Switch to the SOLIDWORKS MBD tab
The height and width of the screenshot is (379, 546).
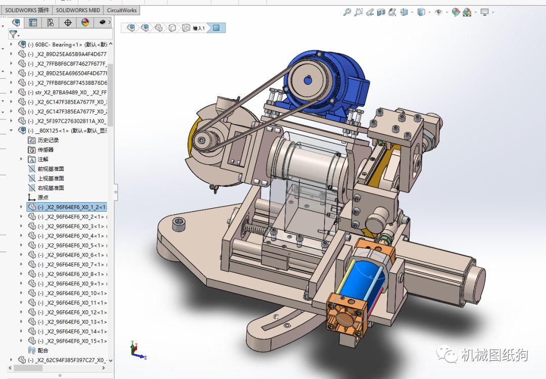click(78, 10)
